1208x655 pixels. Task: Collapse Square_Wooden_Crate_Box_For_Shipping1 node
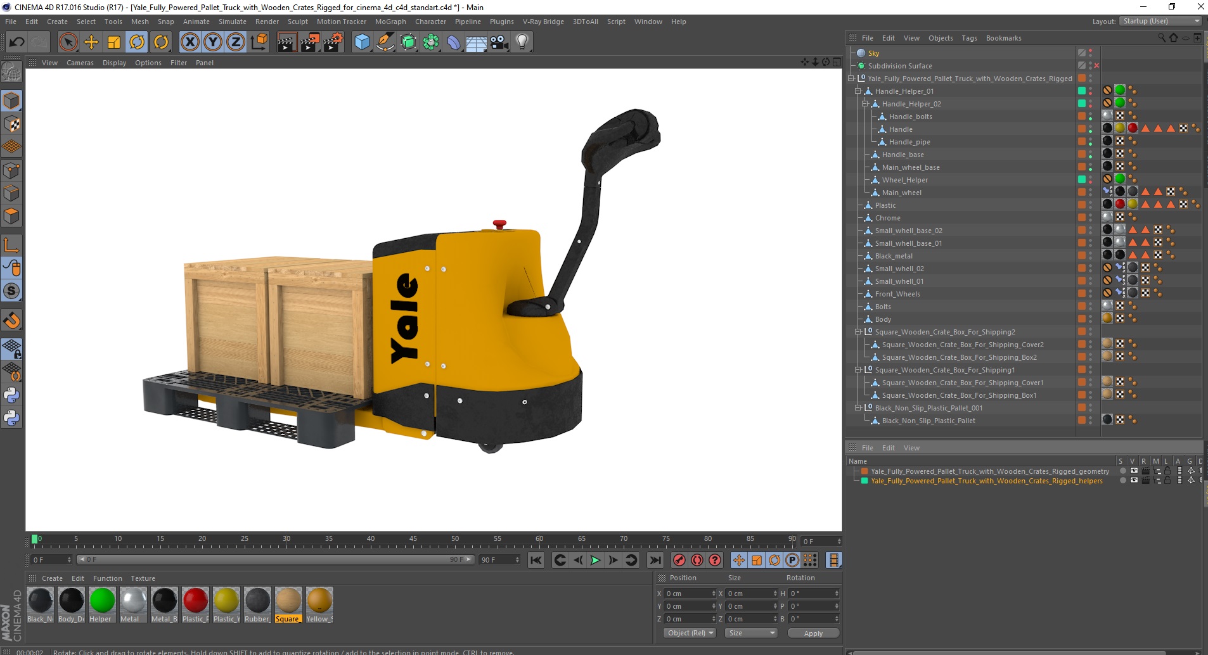(858, 370)
